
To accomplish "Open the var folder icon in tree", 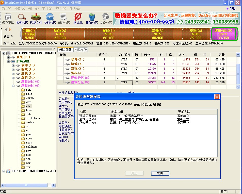I will point(23,167).
